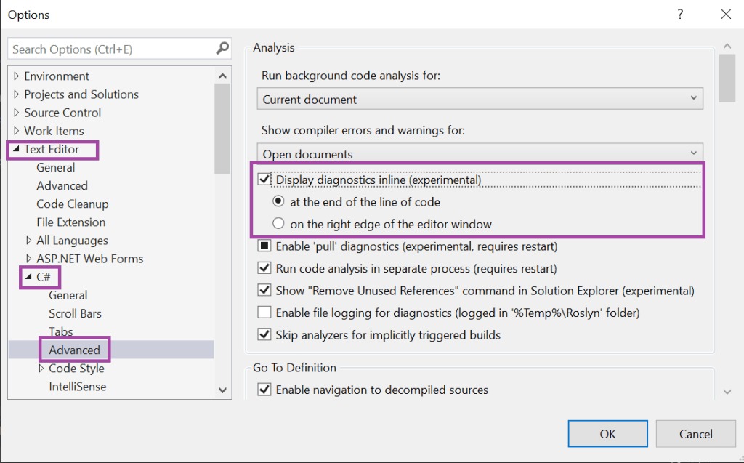Collapse the C# node
This screenshot has width=744, height=463.
click(x=28, y=276)
